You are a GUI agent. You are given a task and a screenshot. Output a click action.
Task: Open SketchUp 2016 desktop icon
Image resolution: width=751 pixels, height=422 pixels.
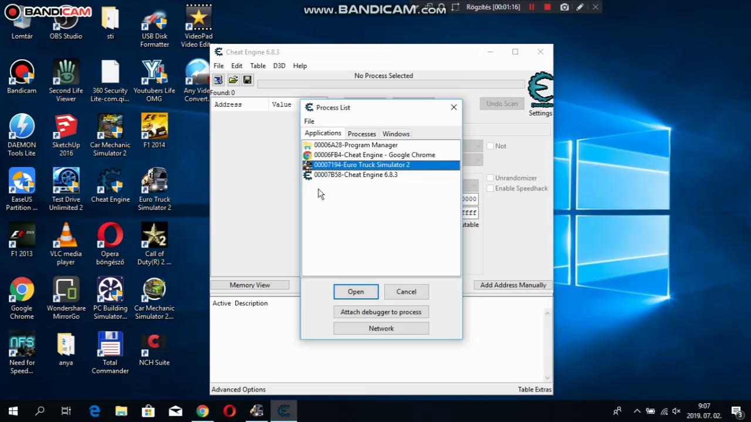click(x=66, y=135)
